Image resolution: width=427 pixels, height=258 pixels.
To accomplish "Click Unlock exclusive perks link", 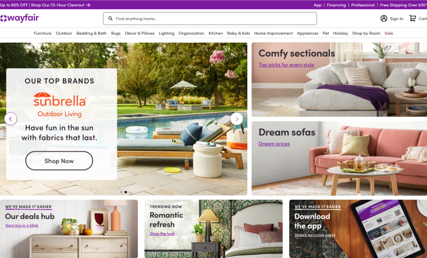I will pos(315,235).
